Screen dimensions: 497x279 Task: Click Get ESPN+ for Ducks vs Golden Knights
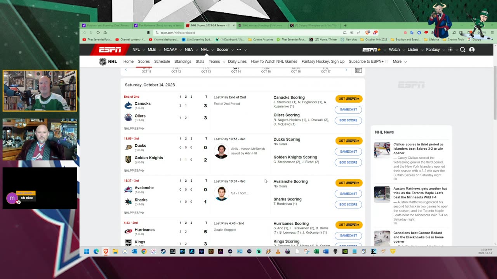coord(349,141)
